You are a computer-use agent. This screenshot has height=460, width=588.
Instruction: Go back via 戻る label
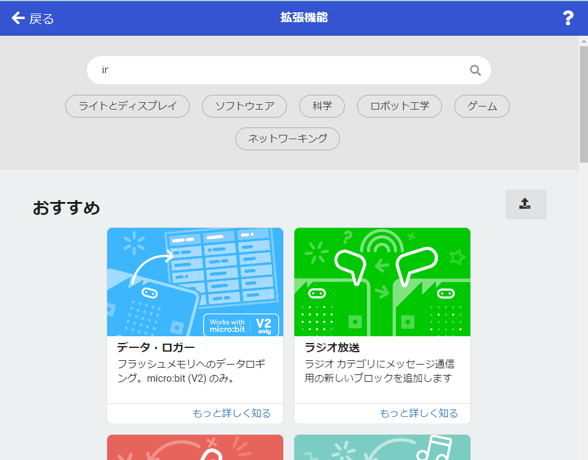[x=42, y=18]
